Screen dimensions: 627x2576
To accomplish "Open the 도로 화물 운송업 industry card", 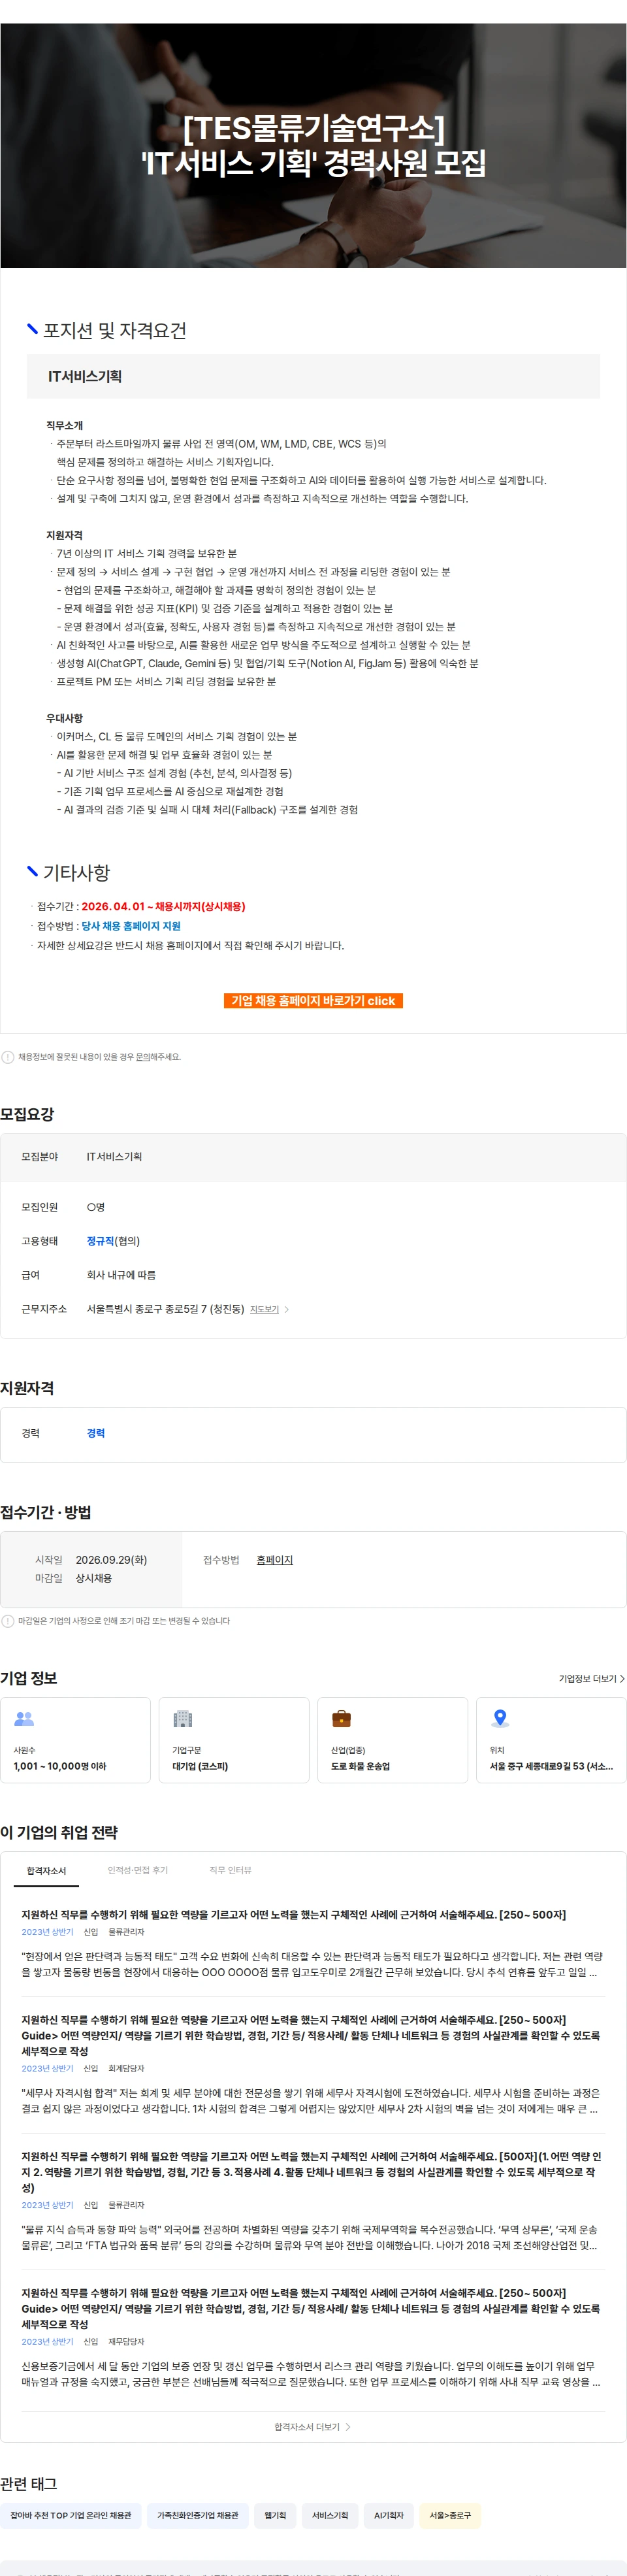I will click(x=393, y=1740).
